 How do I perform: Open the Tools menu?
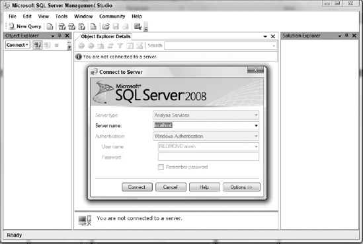coord(61,16)
